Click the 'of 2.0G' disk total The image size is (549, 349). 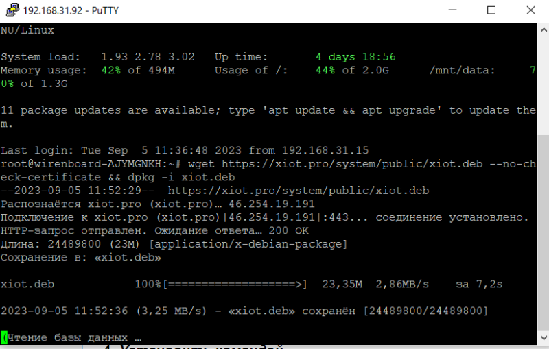click(x=366, y=70)
